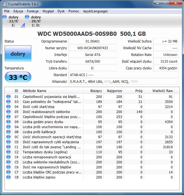The height and width of the screenshot is (195, 184).
Task: Click the Litera dysku field showing E:
Action: (93, 68)
